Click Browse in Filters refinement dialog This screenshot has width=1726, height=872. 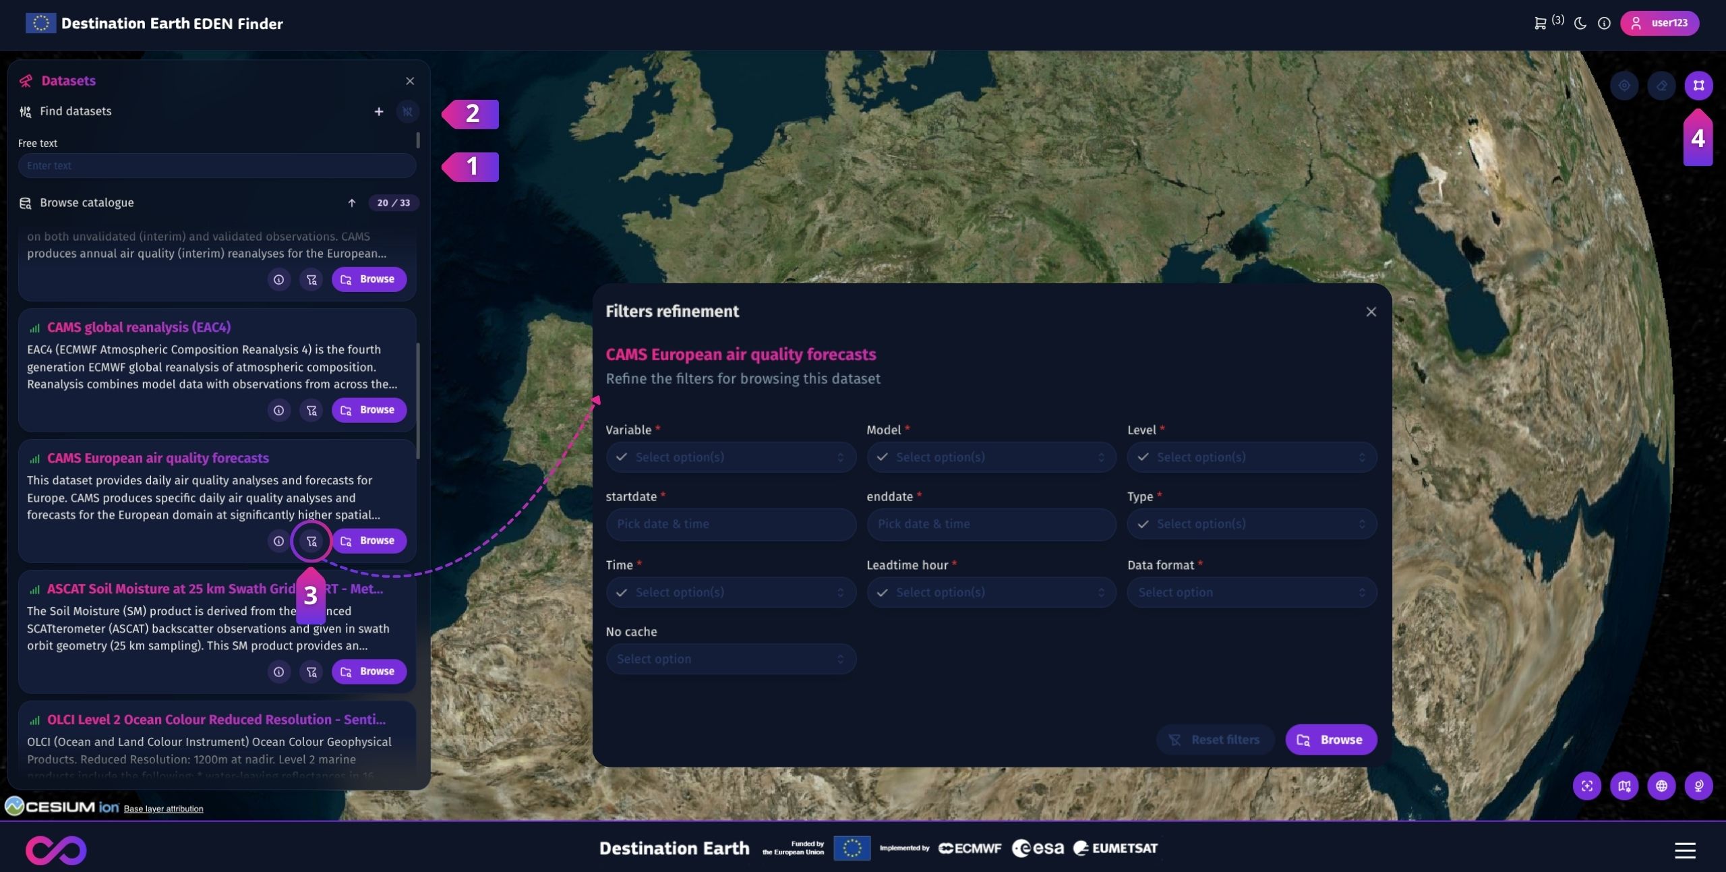[1330, 740]
